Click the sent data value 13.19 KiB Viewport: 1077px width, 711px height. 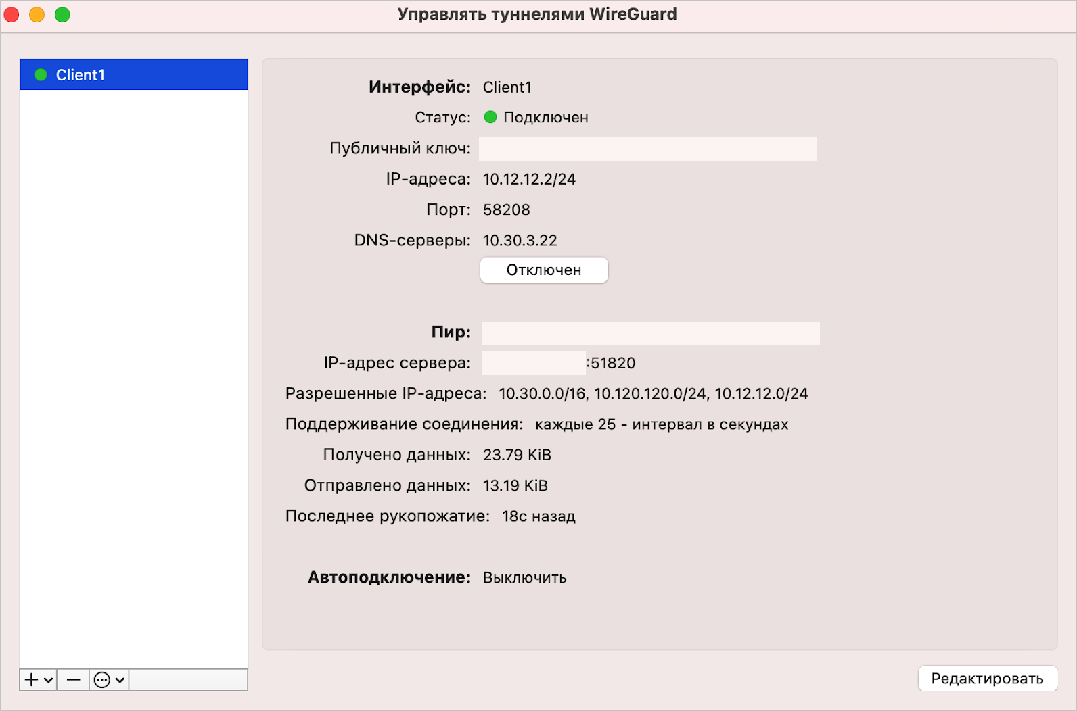click(515, 486)
